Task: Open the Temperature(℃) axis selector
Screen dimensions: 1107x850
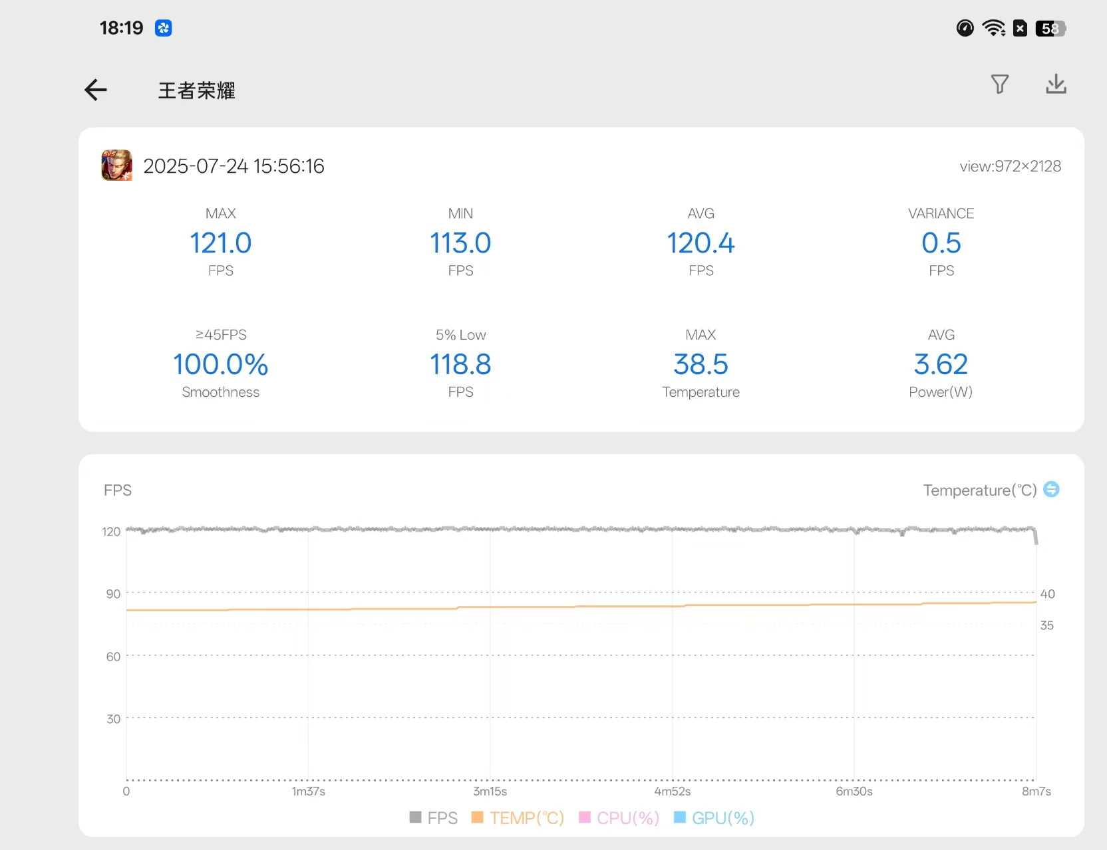Action: 979,490
